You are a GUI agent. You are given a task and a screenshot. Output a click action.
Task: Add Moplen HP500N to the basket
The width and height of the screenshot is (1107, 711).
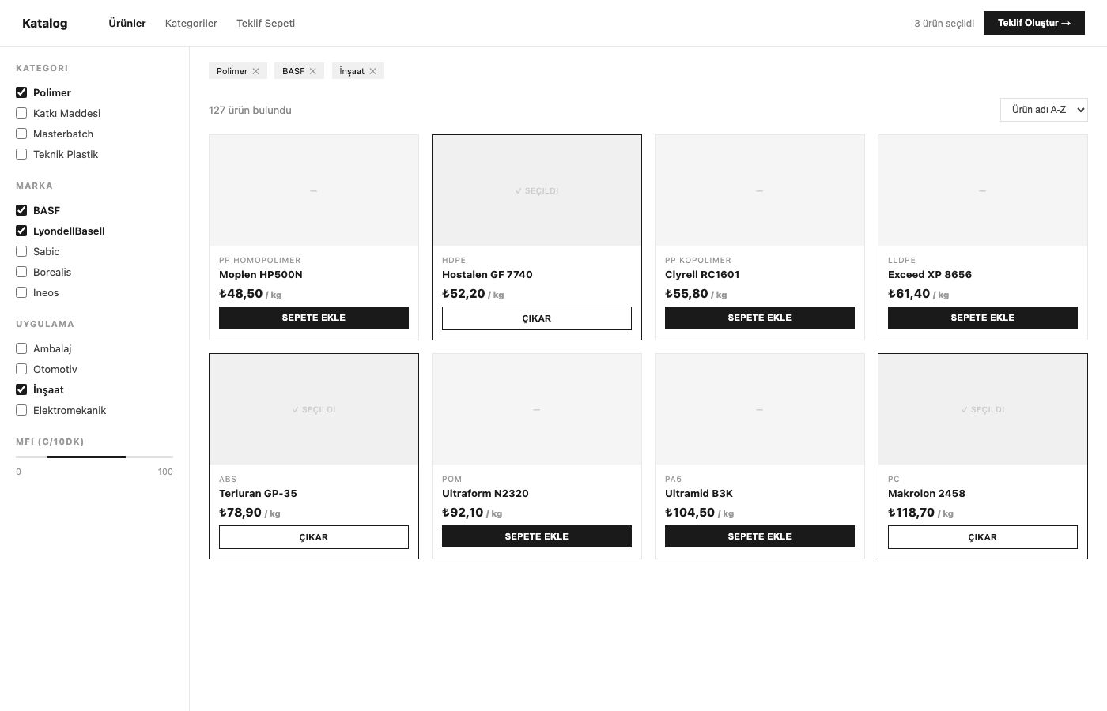(314, 318)
